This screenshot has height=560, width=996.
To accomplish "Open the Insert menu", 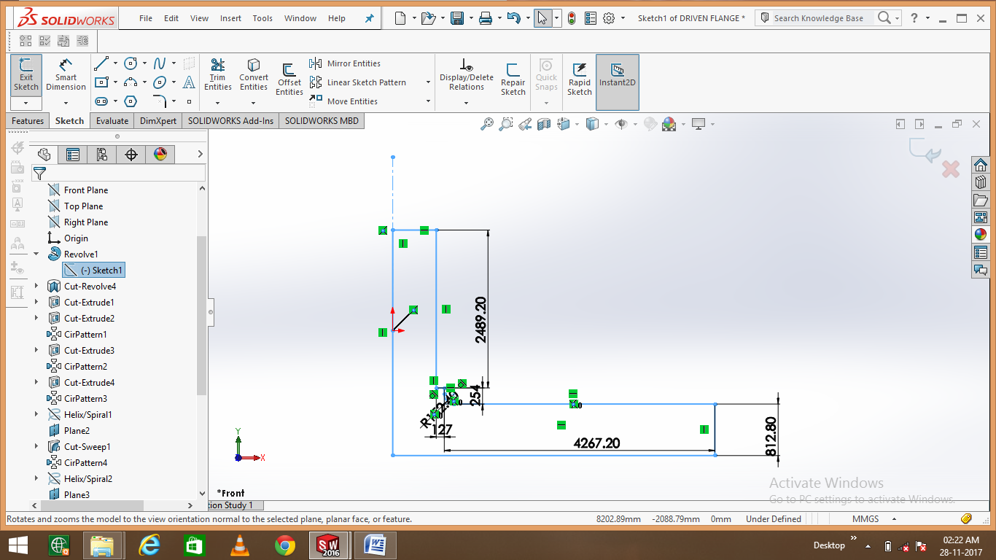I will (230, 18).
